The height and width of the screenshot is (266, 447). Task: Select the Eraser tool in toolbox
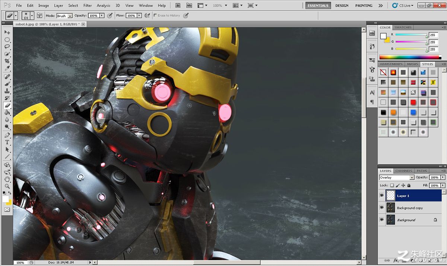7,105
